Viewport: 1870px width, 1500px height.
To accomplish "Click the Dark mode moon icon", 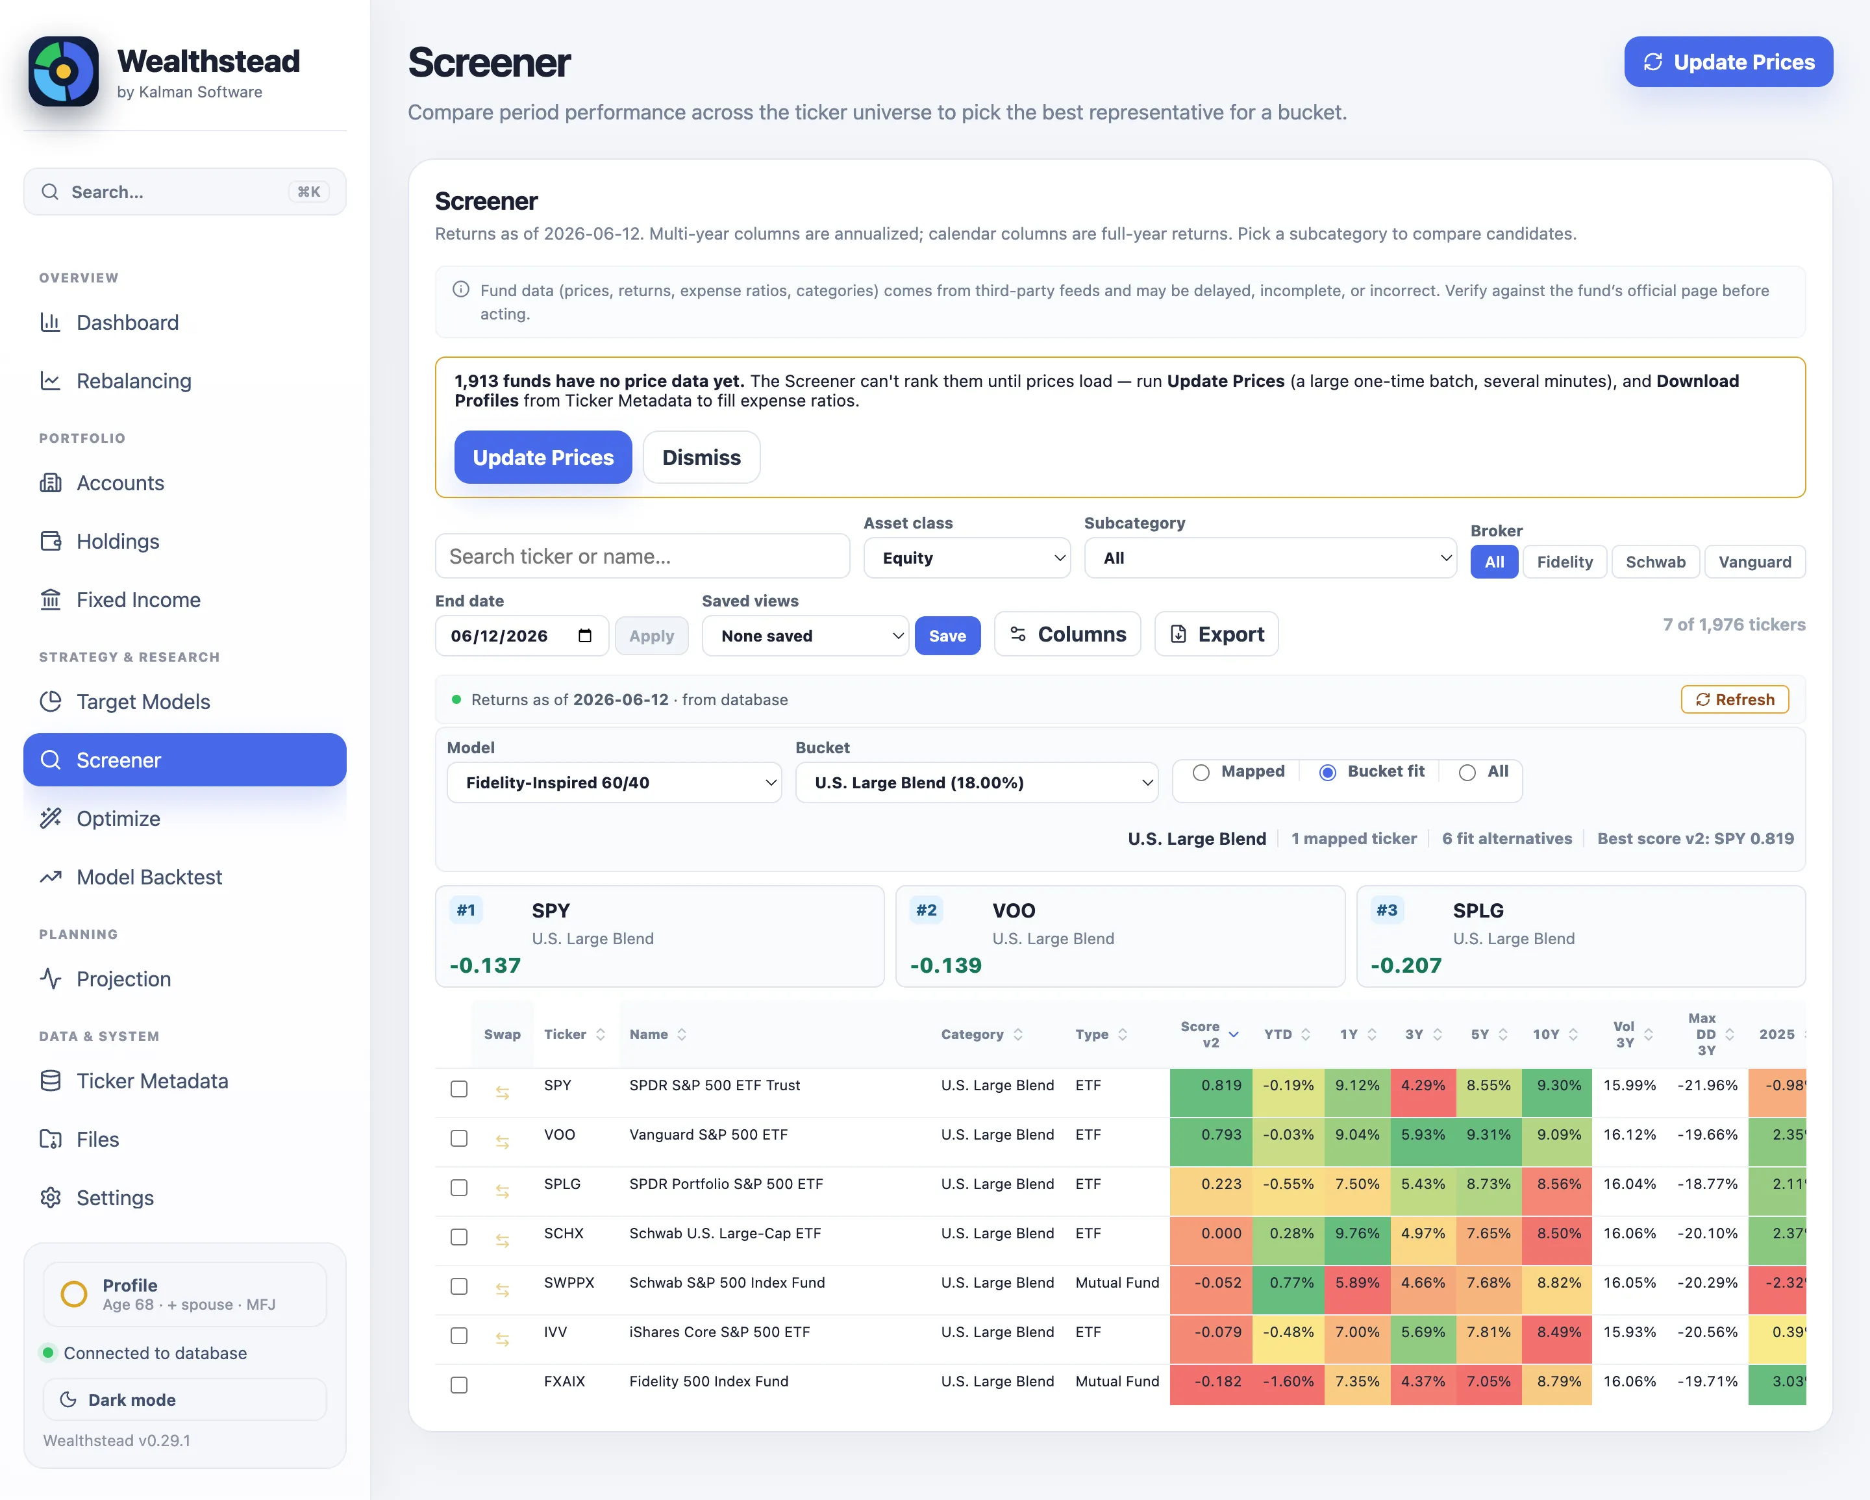I will pyautogui.click(x=68, y=1399).
